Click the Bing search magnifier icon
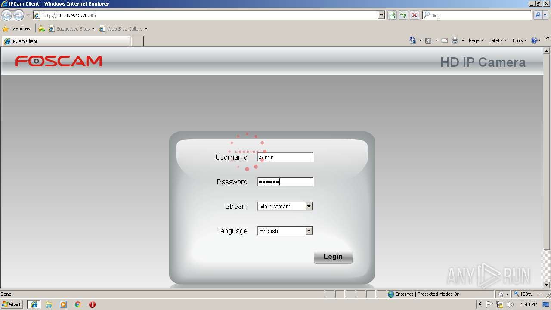 [538, 15]
